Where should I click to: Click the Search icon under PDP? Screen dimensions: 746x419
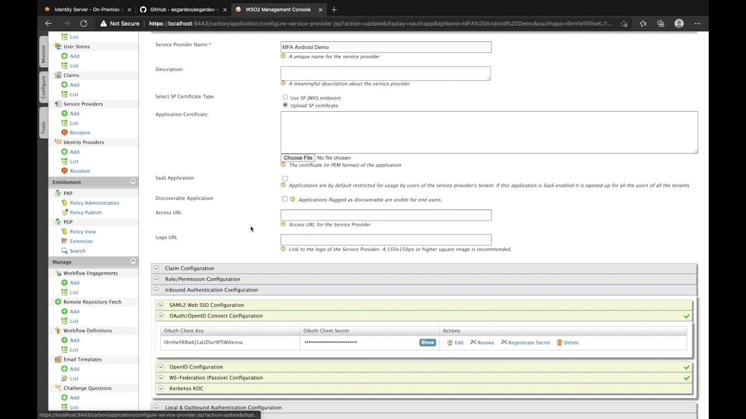point(65,251)
